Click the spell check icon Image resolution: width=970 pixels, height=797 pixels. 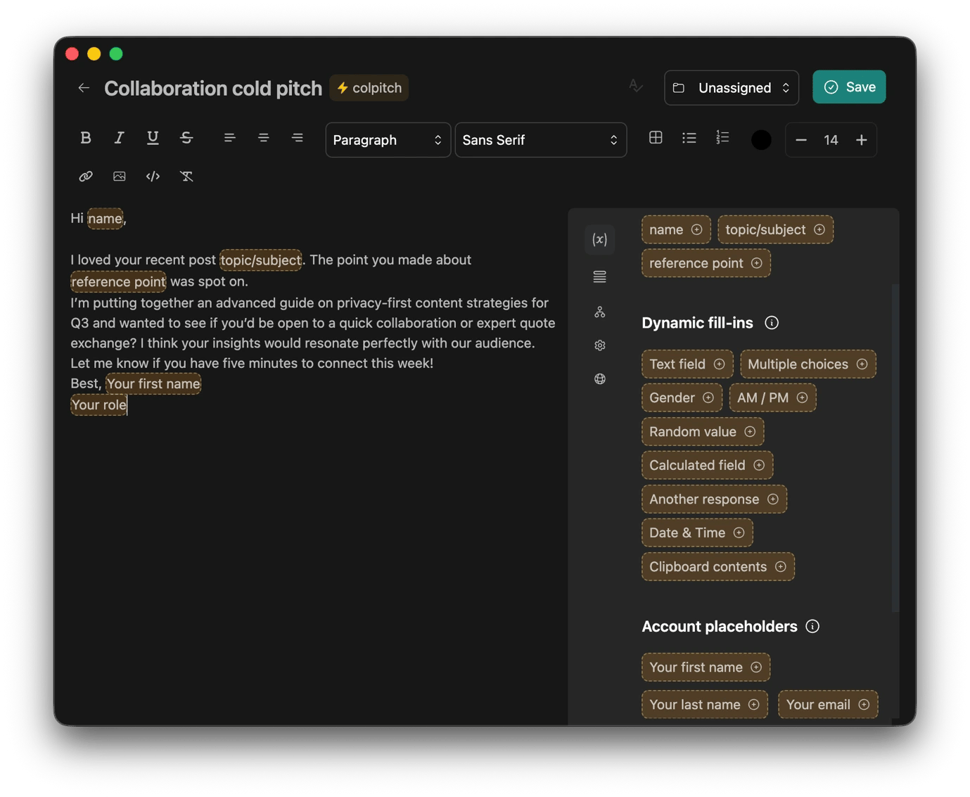click(x=636, y=87)
